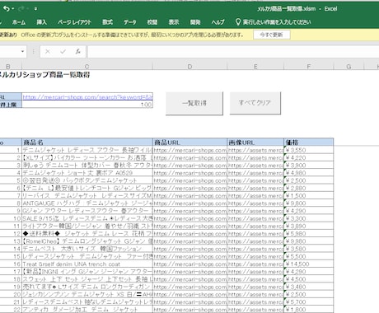Click the 価格 table header cell
Image resolution: width=379 pixels, height=313 pixels.
coord(309,142)
